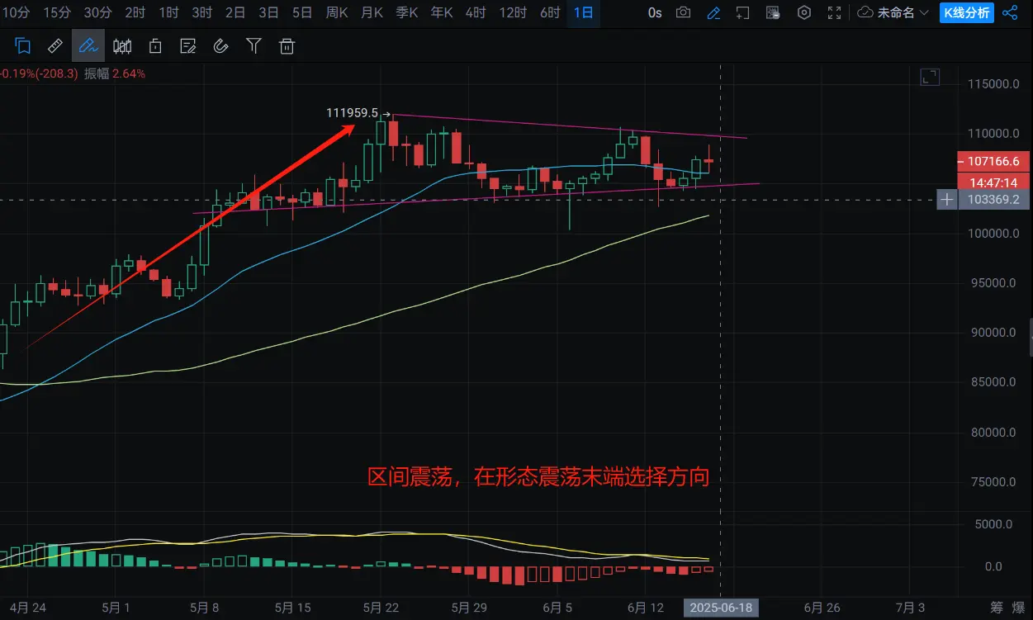The height and width of the screenshot is (620, 1033).
Task: Select the 5日 interval
Action: tap(301, 12)
